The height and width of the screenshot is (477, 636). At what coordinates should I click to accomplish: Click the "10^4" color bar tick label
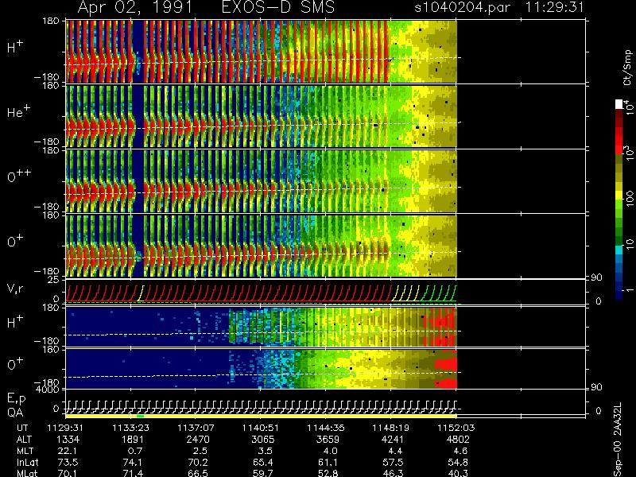click(x=629, y=107)
